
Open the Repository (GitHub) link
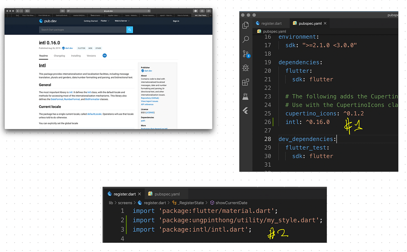[x=150, y=97]
